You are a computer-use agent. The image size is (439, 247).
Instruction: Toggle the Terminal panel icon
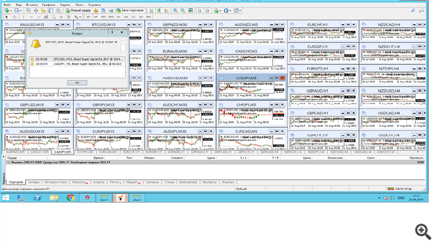(51, 11)
